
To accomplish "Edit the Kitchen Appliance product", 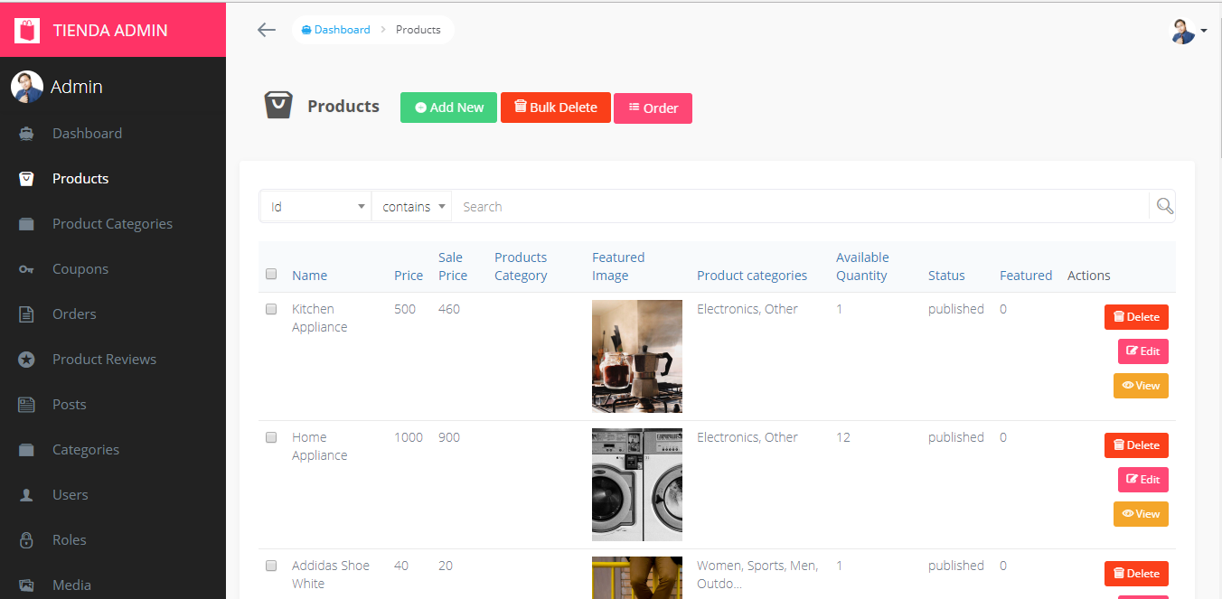I will (1143, 351).
